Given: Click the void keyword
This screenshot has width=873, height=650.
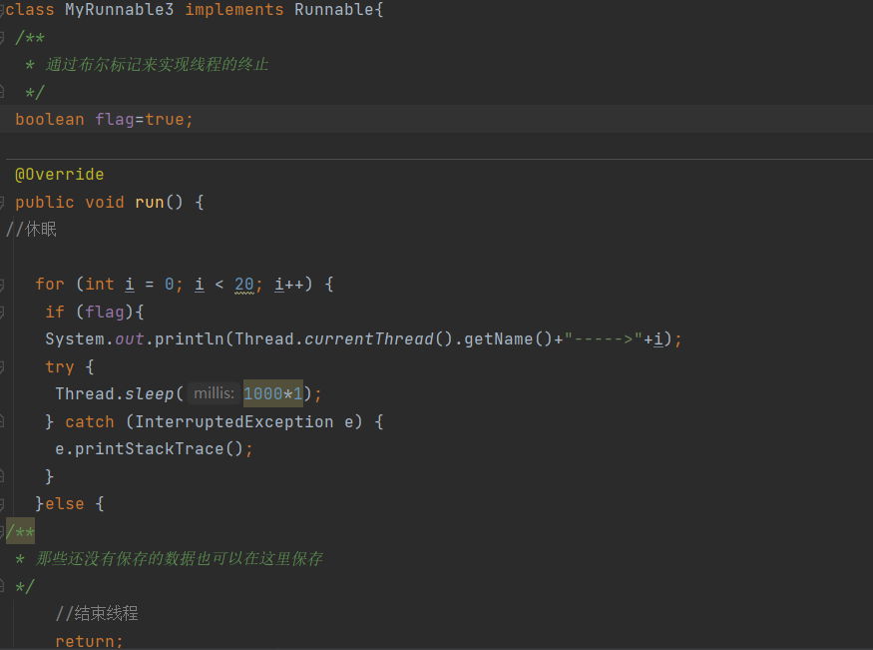Looking at the screenshot, I should [x=105, y=202].
